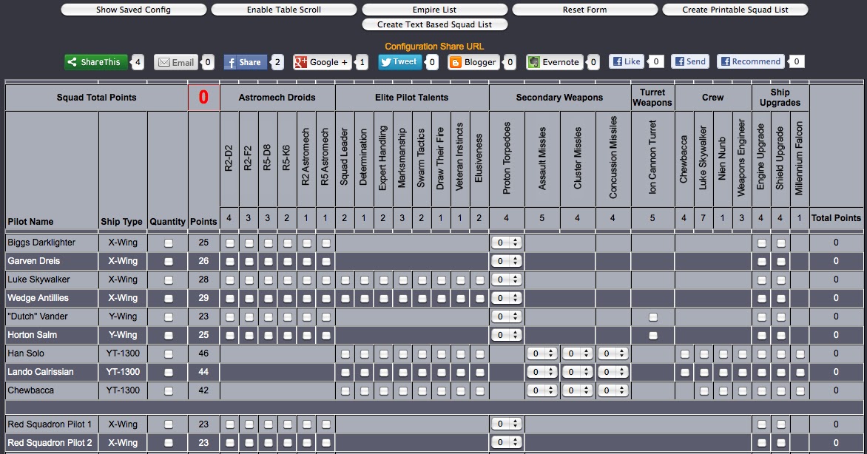Enable Squad Leader talent for Wedge Antilles

345,299
